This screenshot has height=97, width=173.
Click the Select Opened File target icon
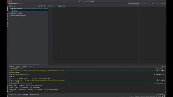[x=39, y=6]
